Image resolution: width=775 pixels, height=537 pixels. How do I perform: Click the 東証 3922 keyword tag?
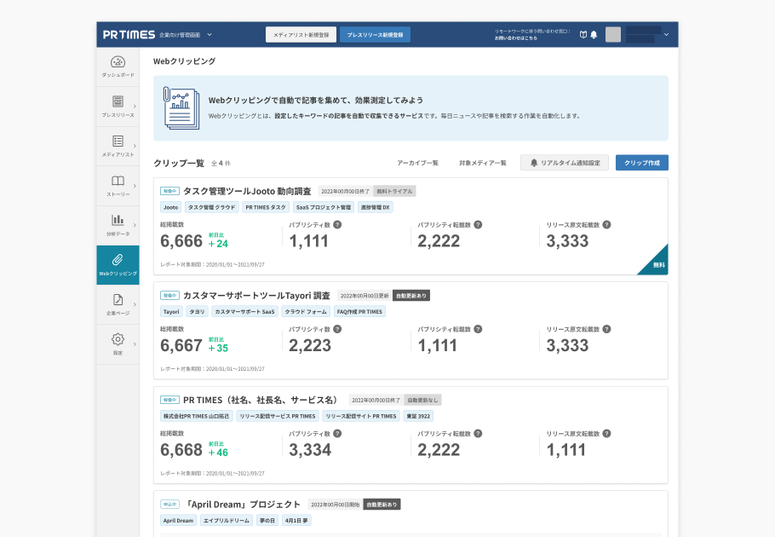[418, 416]
